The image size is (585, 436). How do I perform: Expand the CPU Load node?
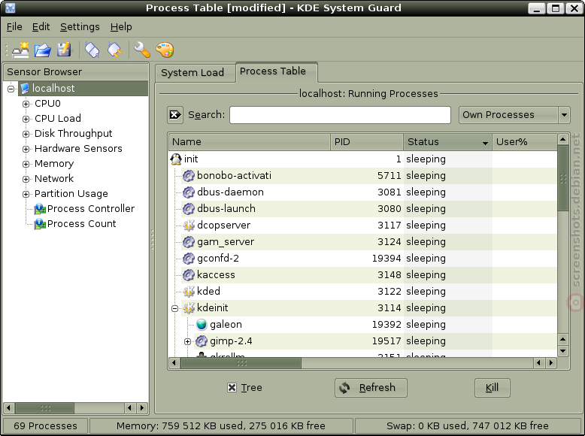26,119
